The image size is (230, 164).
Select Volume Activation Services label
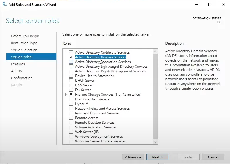coord(96,127)
